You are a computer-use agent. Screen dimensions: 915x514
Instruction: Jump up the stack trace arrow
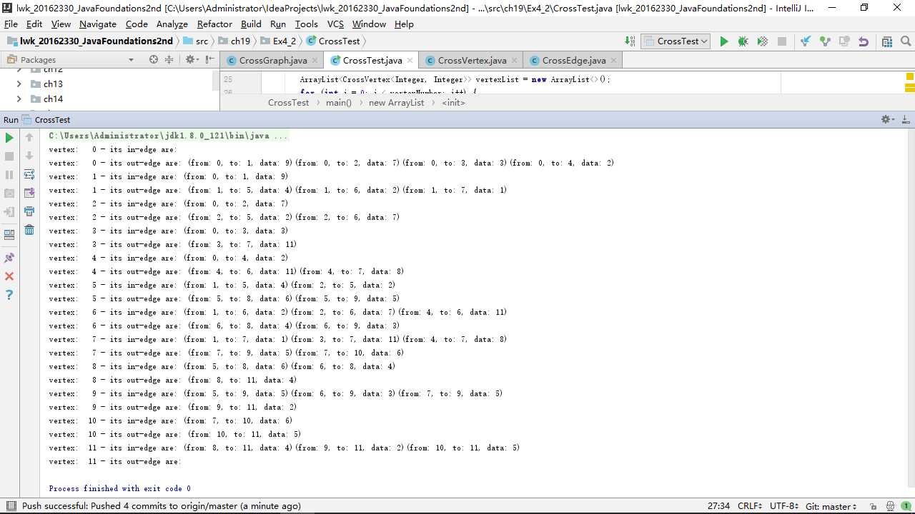click(29, 138)
